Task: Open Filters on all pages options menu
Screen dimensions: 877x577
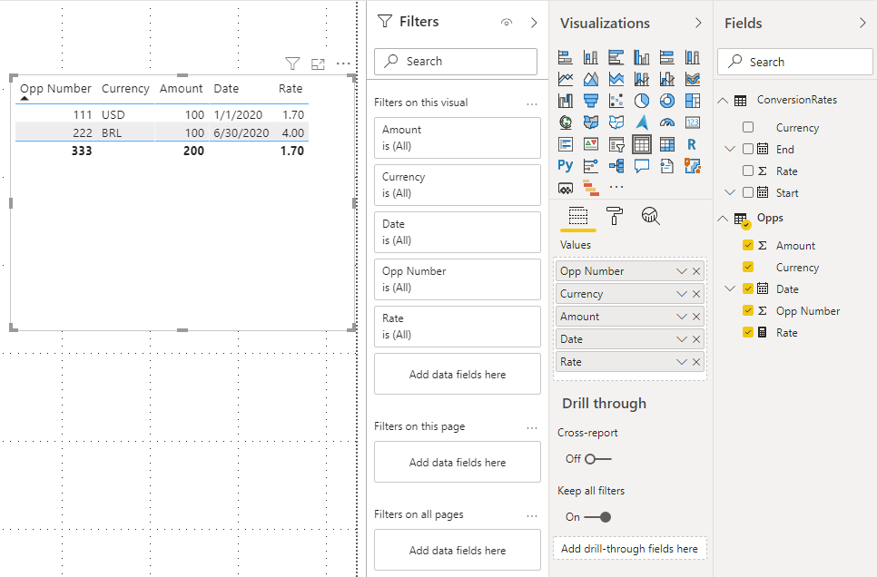Action: pyautogui.click(x=532, y=516)
